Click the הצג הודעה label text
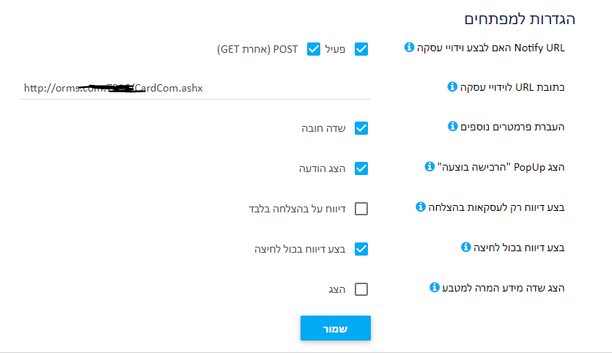This screenshot has height=353, width=612. (322, 168)
